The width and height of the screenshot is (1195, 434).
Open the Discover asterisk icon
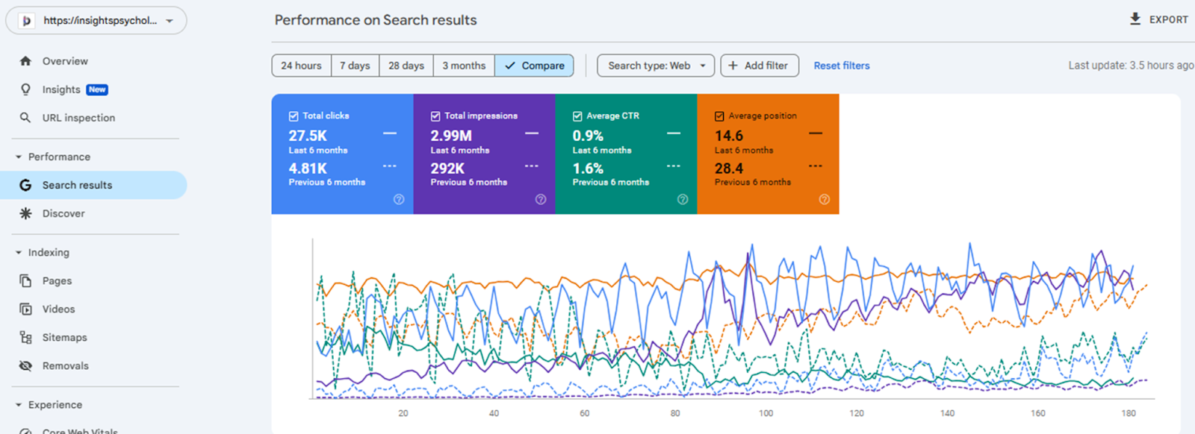(25, 213)
